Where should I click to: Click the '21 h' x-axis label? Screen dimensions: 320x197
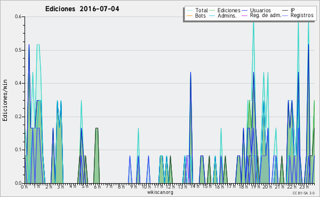[279, 186]
